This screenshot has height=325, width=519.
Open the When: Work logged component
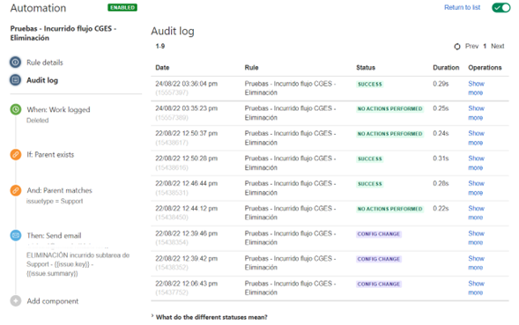[58, 109]
